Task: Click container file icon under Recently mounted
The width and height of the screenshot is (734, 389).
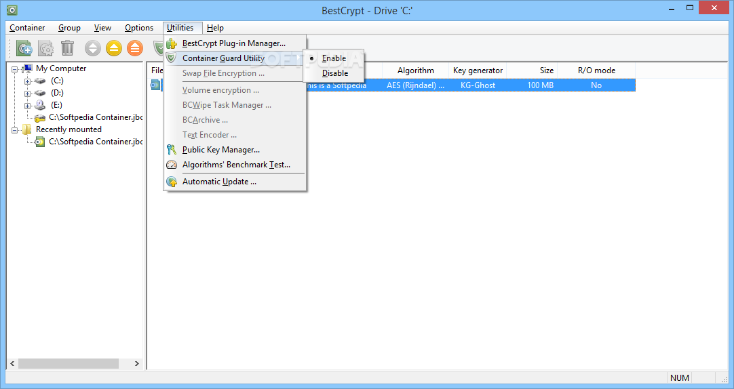Action: tap(40, 142)
